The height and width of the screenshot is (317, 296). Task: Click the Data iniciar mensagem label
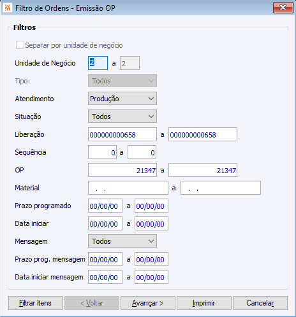(x=49, y=277)
